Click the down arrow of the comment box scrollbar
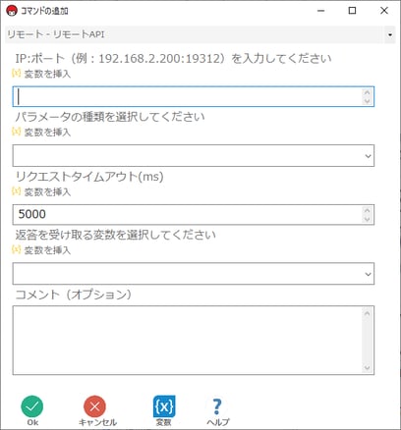 point(368,368)
